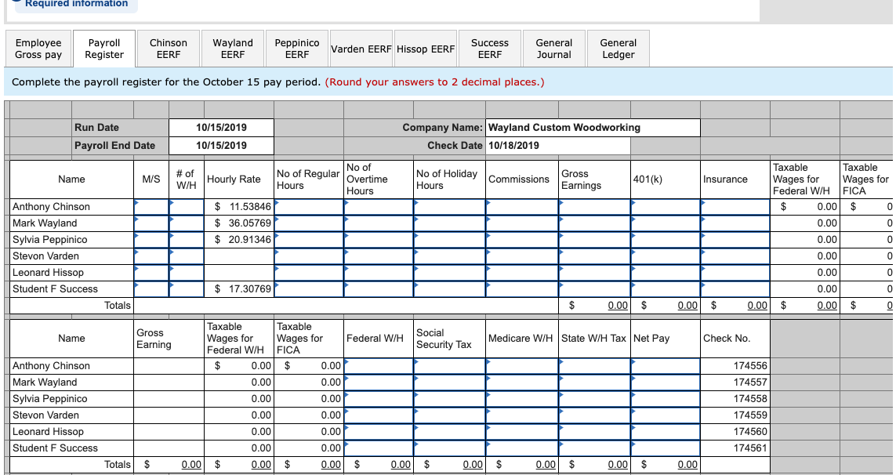Screen dimensions: 896x475
Task: Select the Success EERF tab
Action: coord(489,48)
